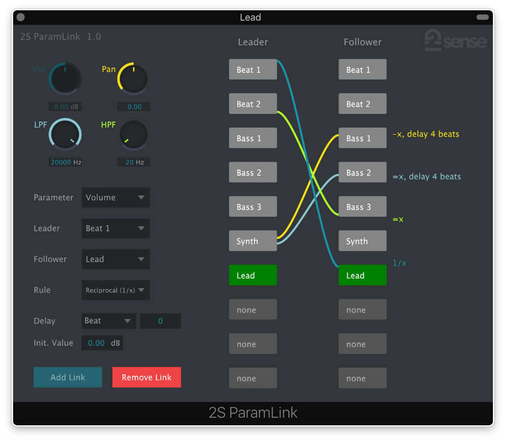Click the Follower column header
The width and height of the screenshot is (506, 441).
click(x=362, y=42)
